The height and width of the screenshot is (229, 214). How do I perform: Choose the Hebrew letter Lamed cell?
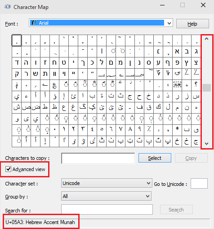102,63
